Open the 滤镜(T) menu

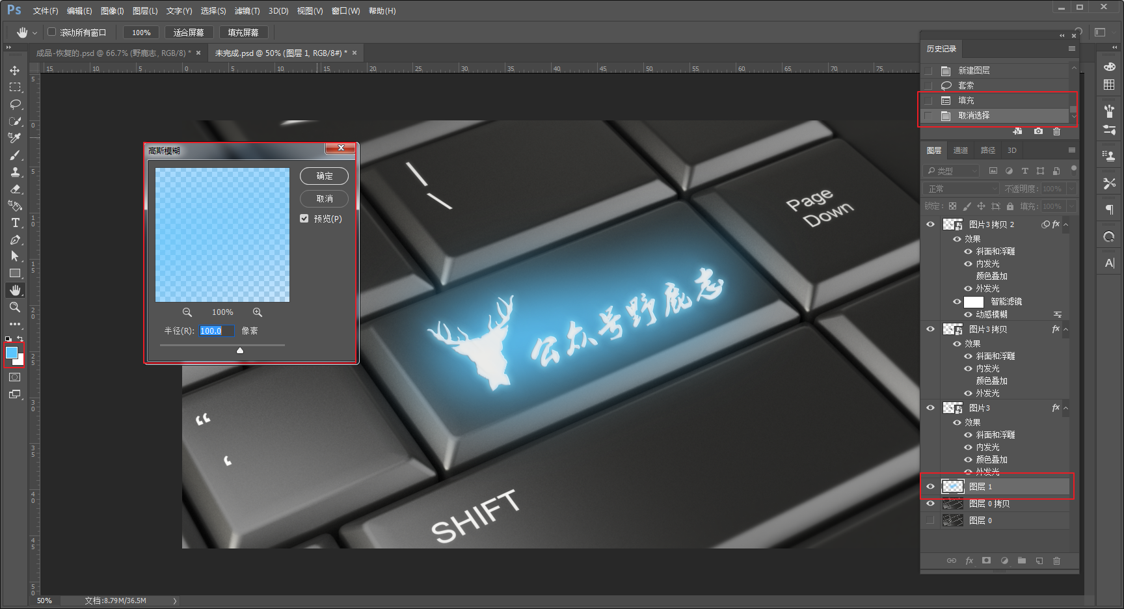[247, 11]
